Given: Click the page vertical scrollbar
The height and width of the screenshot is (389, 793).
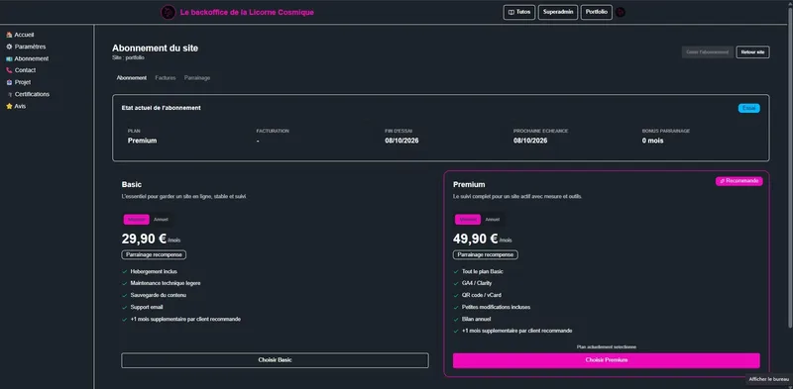Looking at the screenshot, I should point(790,166).
